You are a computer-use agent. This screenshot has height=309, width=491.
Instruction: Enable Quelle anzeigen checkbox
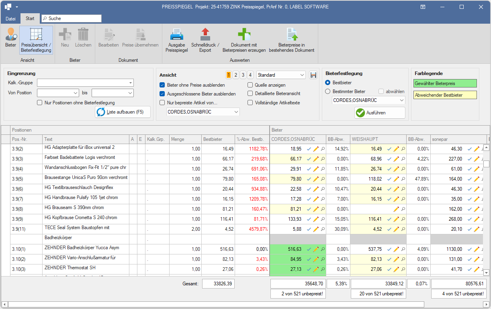click(250, 85)
